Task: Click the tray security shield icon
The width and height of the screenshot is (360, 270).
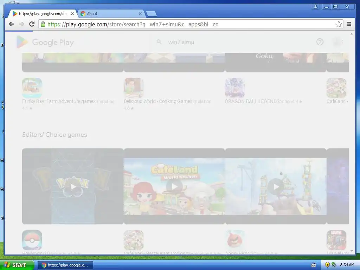Action: point(327,265)
